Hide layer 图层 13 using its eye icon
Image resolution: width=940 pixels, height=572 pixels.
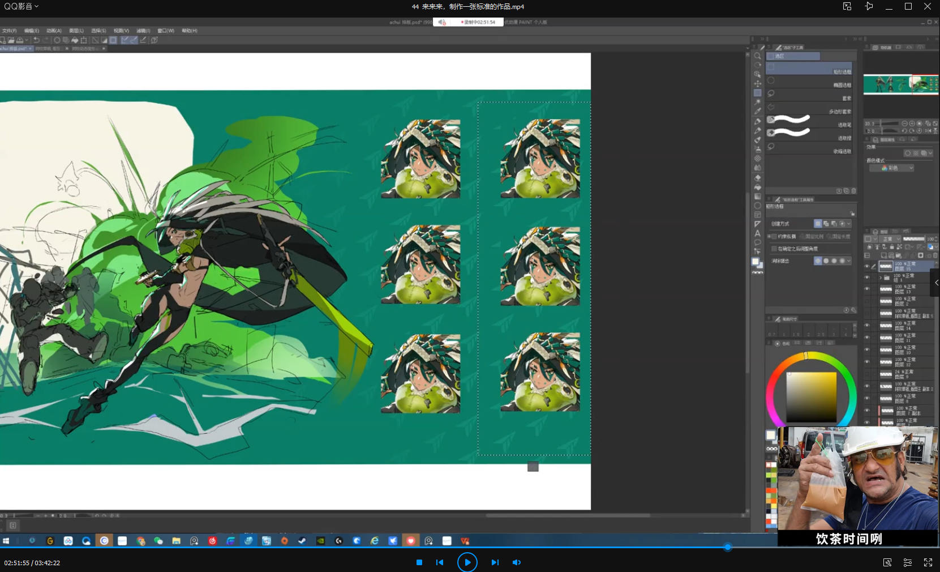(867, 289)
